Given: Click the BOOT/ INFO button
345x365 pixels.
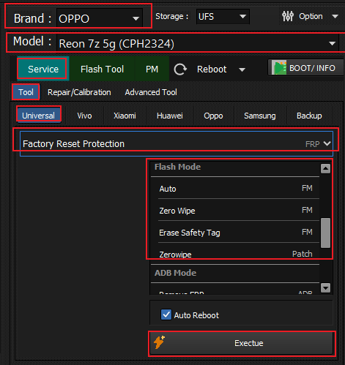Looking at the screenshot, I should [305, 68].
